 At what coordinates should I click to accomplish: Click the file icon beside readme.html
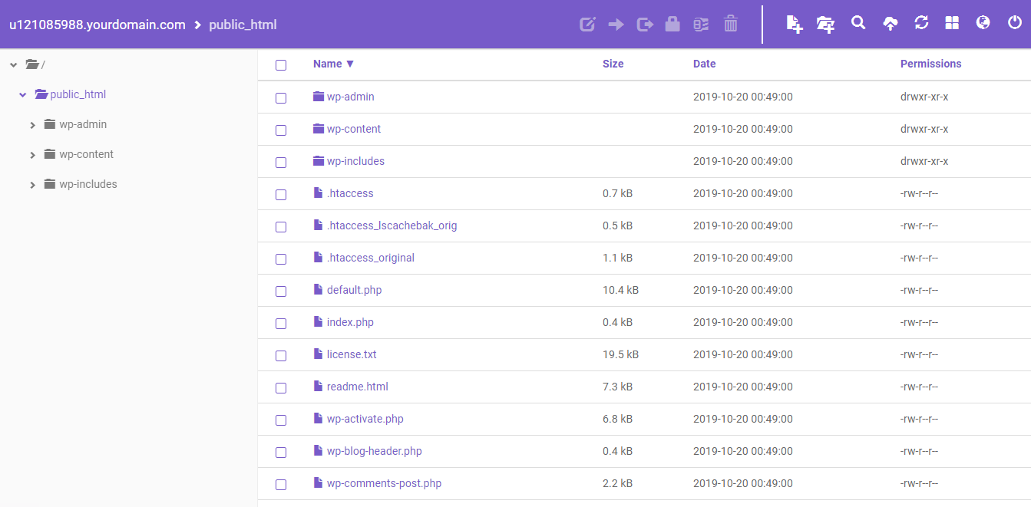[x=319, y=387]
